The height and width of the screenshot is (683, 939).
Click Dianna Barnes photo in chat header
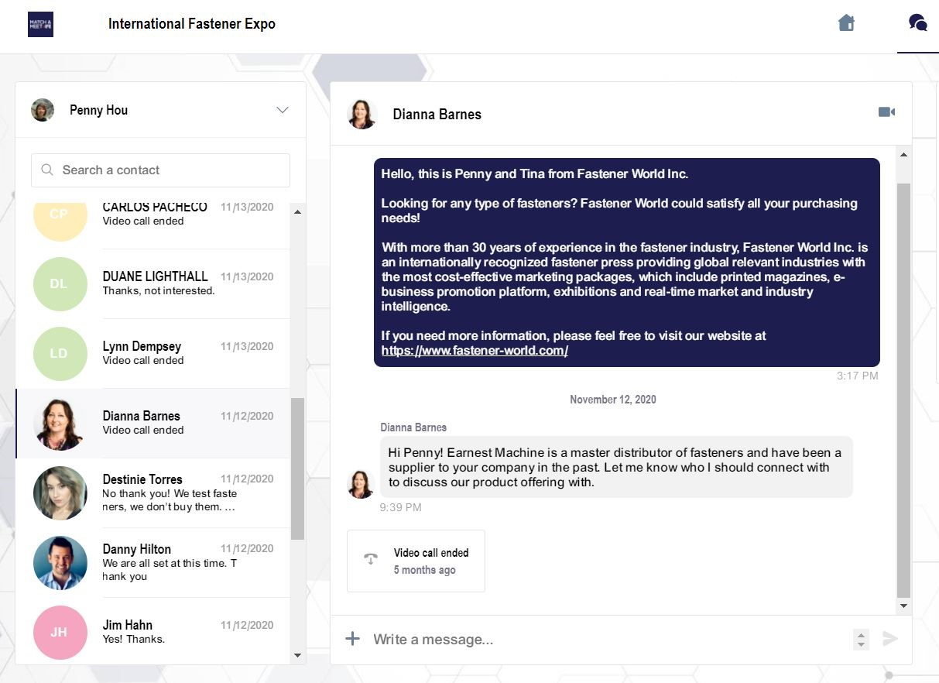tap(362, 114)
